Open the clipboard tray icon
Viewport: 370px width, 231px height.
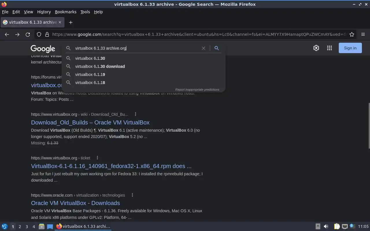coord(337,226)
